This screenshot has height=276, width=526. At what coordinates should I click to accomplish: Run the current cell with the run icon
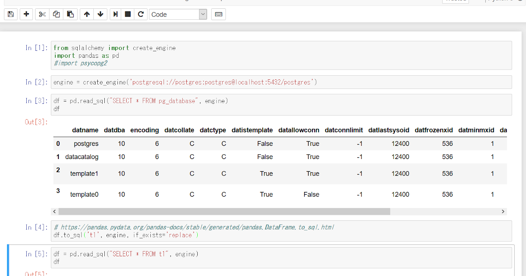[115, 14]
